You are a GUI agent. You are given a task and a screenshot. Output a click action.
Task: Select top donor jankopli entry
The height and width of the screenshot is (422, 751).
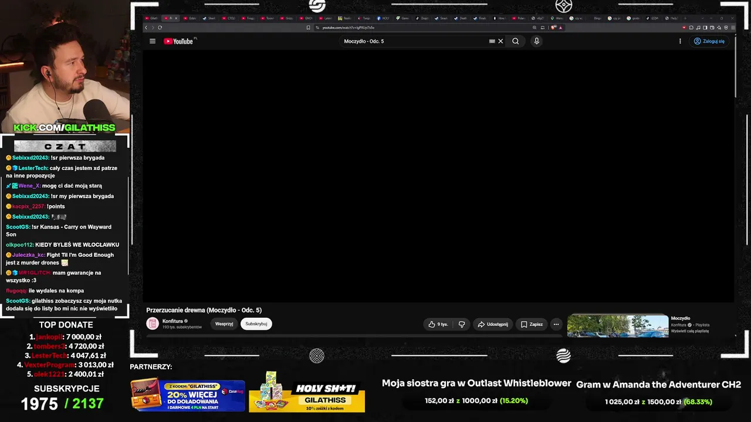(65, 337)
